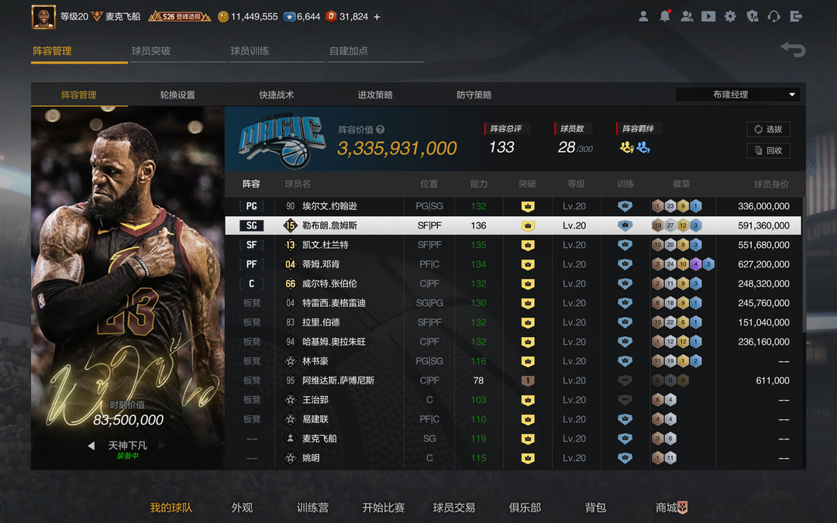This screenshot has width=837, height=523.
Task: Select the 姚明 player row
Action: click(513, 458)
